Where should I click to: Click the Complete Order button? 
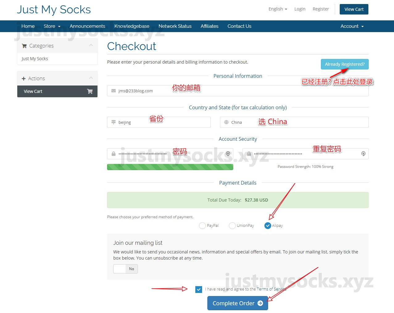click(238, 303)
